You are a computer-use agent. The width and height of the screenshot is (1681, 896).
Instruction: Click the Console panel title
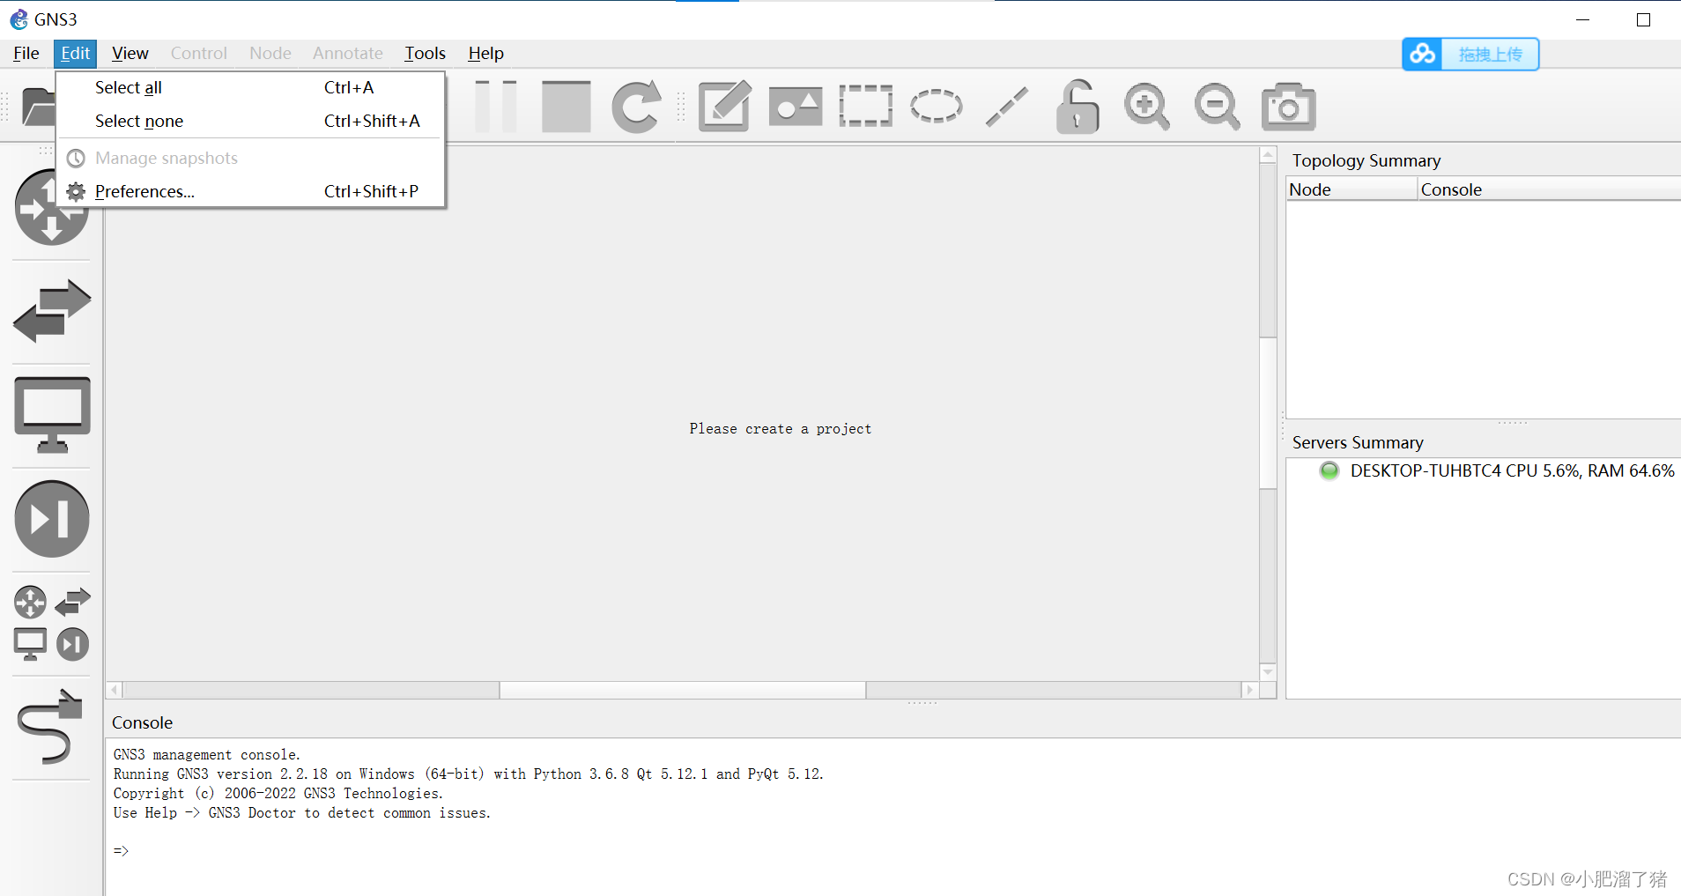pos(142,722)
